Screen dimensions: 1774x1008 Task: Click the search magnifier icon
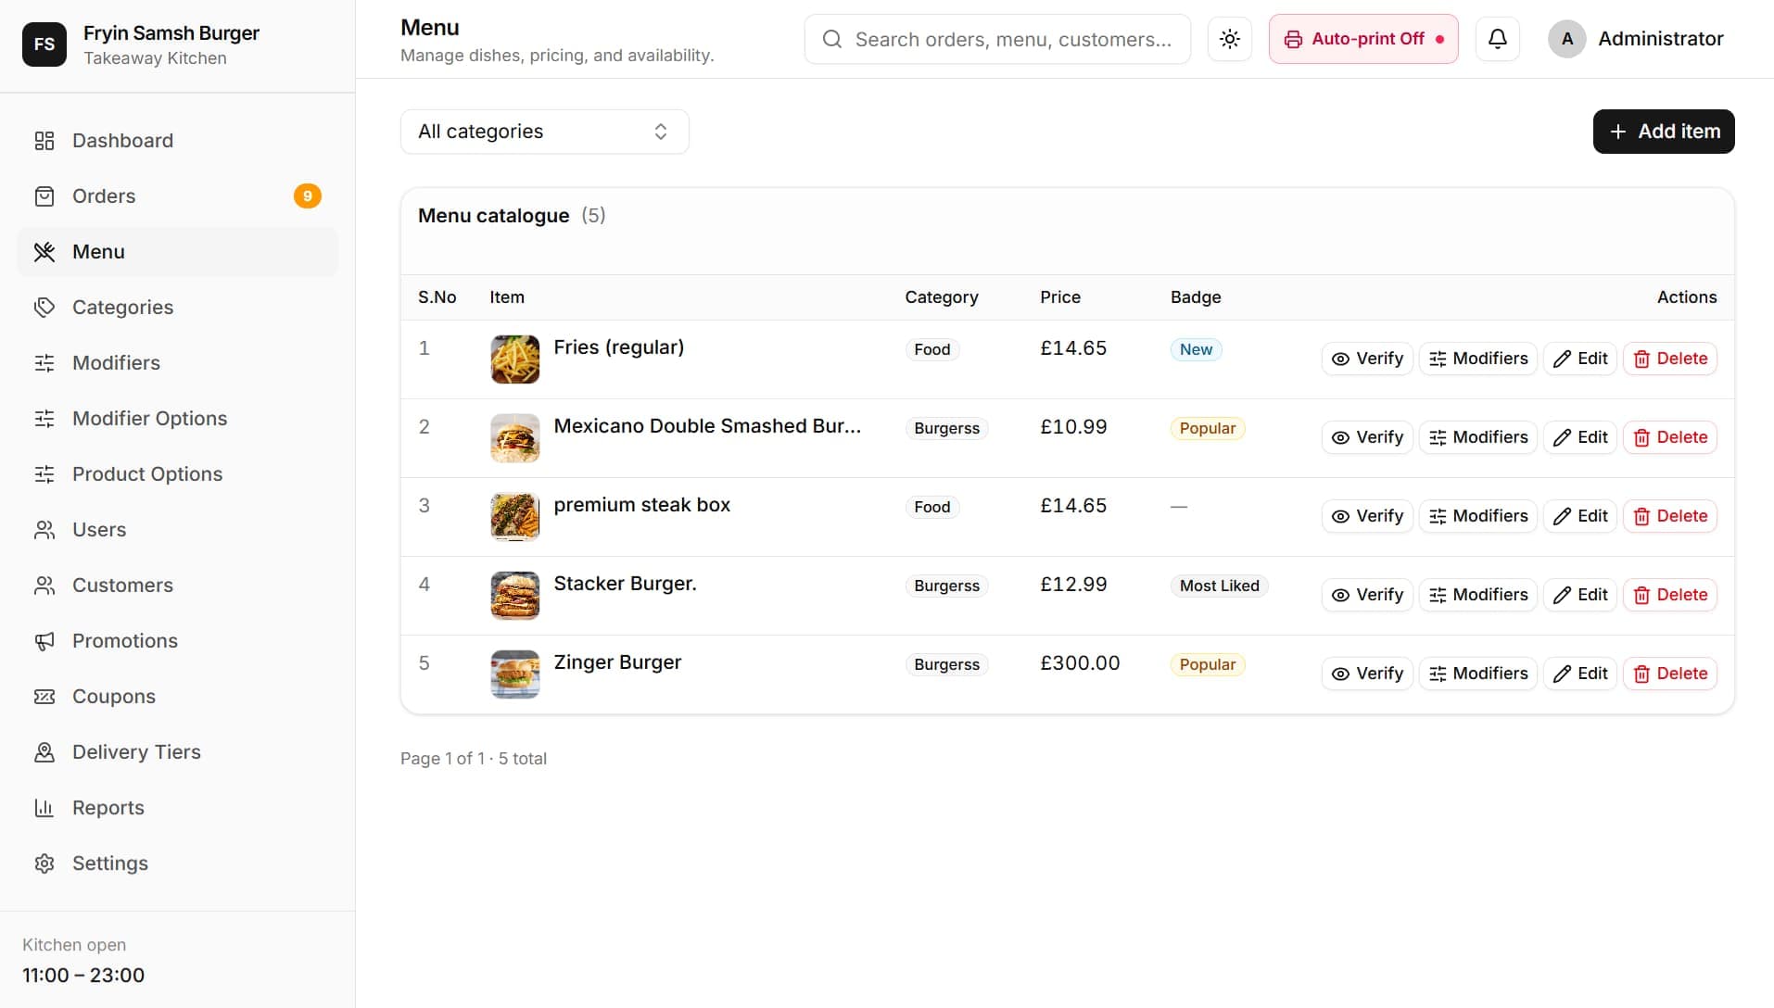click(x=832, y=39)
